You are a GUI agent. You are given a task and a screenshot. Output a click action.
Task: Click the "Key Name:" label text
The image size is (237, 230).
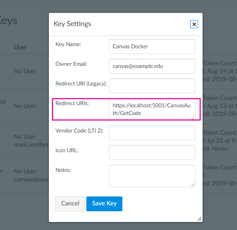68,44
